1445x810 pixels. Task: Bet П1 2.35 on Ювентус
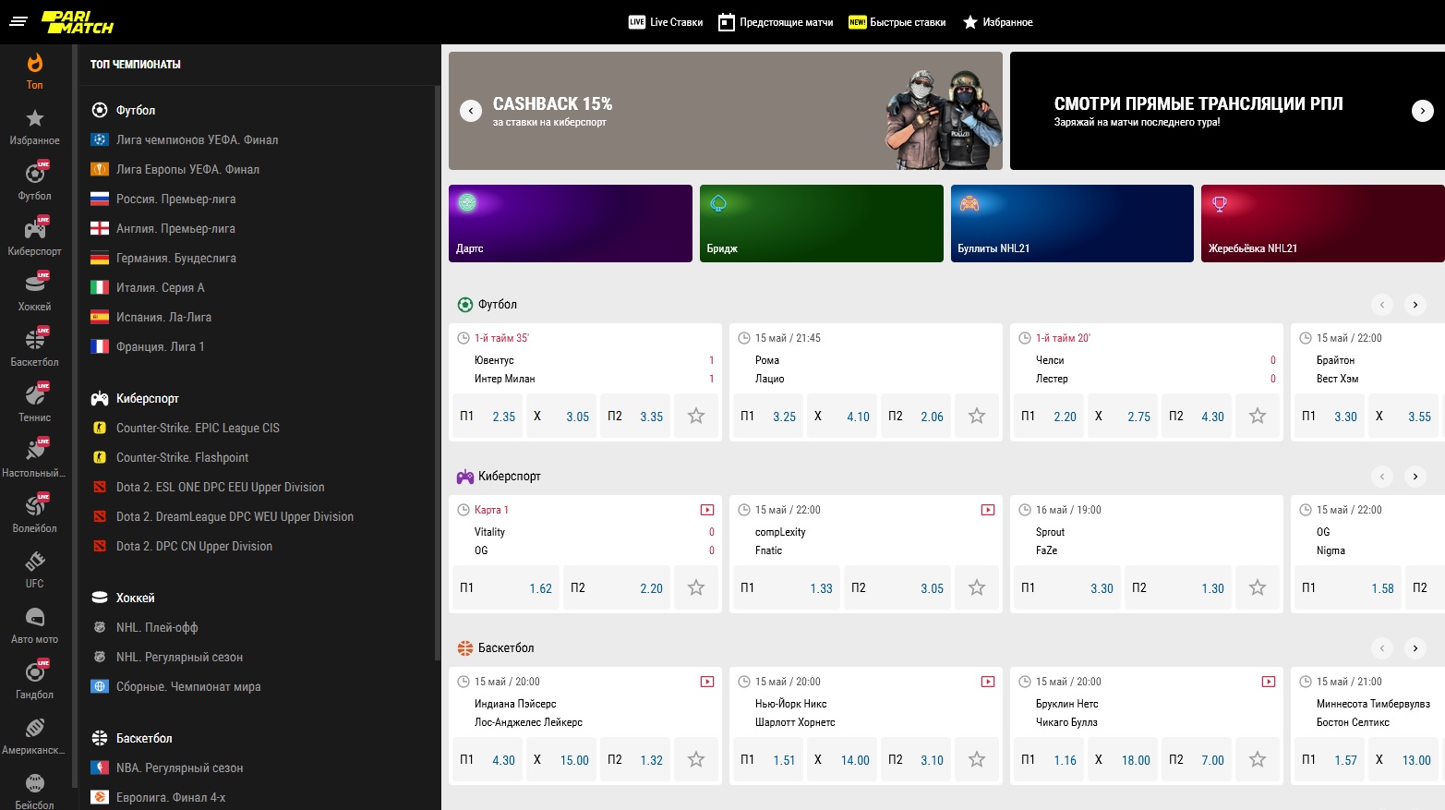pyautogui.click(x=488, y=417)
